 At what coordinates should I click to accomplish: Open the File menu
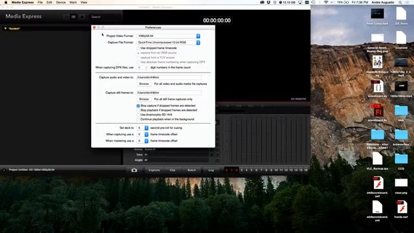(40, 3)
